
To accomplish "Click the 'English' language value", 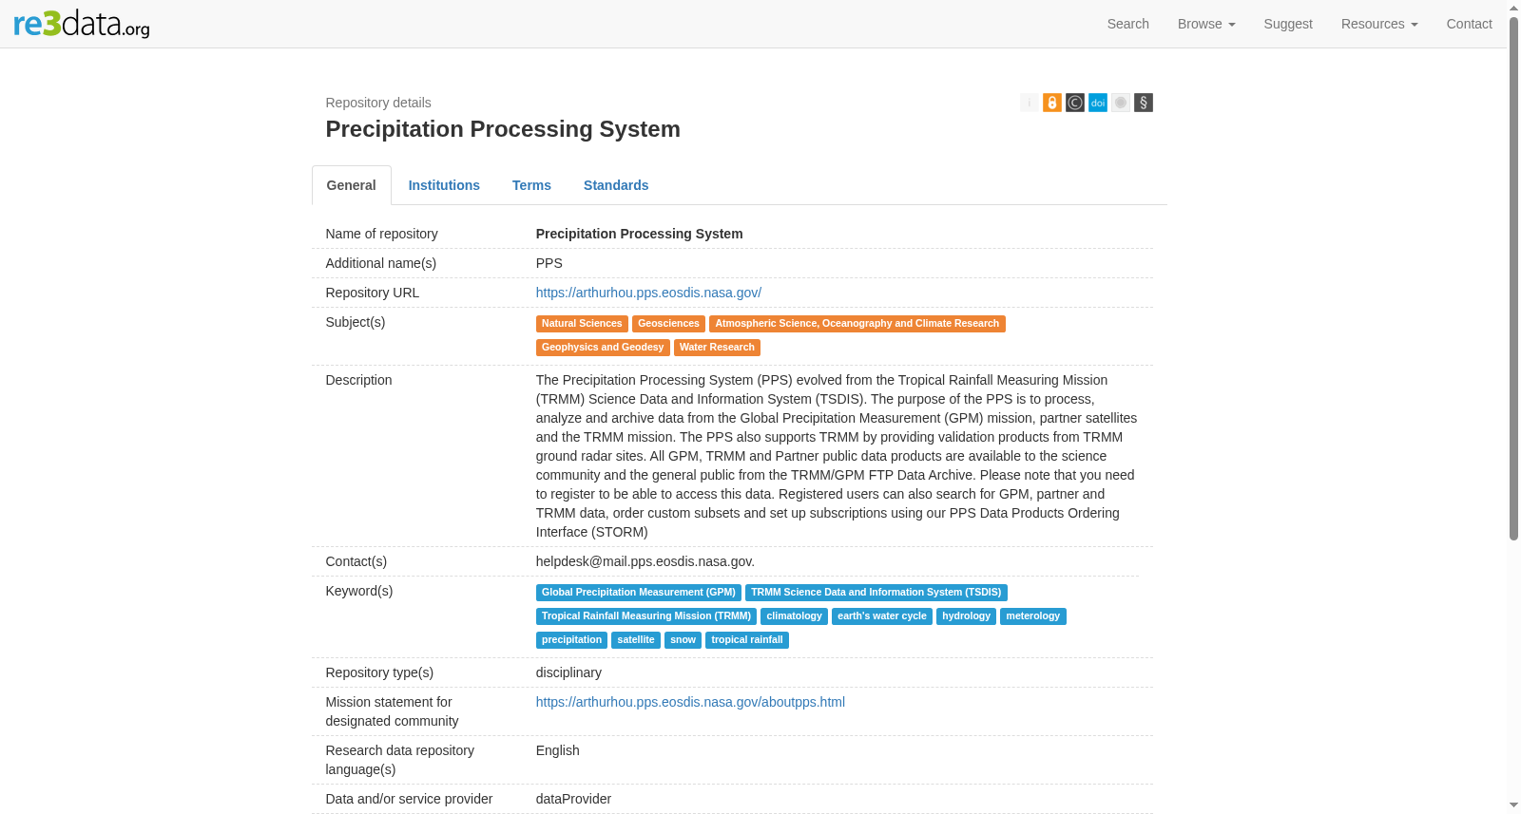I will pyautogui.click(x=557, y=750).
